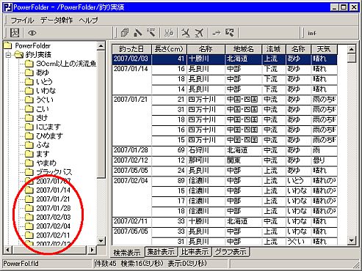Click the first toolbar icon beside the eye
The image size is (362, 271).
click(x=15, y=32)
